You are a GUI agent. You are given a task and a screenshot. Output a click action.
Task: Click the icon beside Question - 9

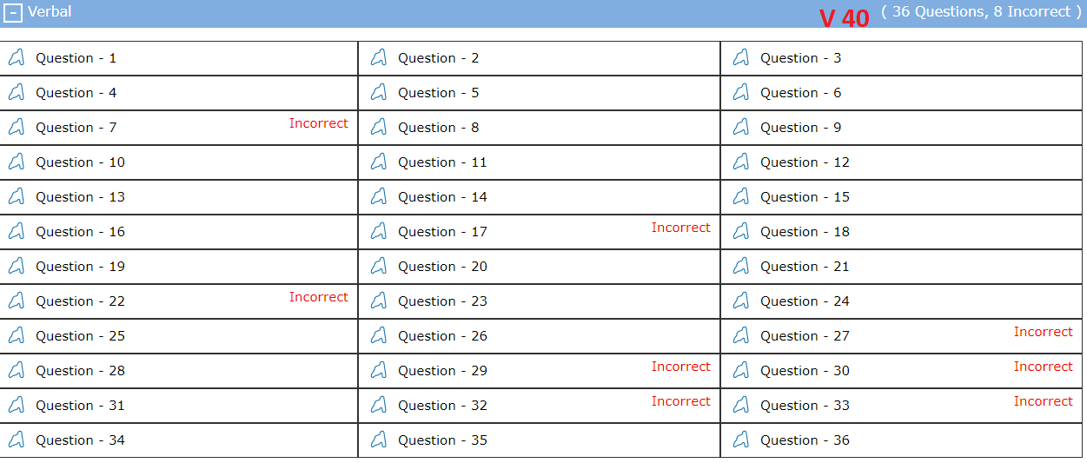(x=740, y=128)
